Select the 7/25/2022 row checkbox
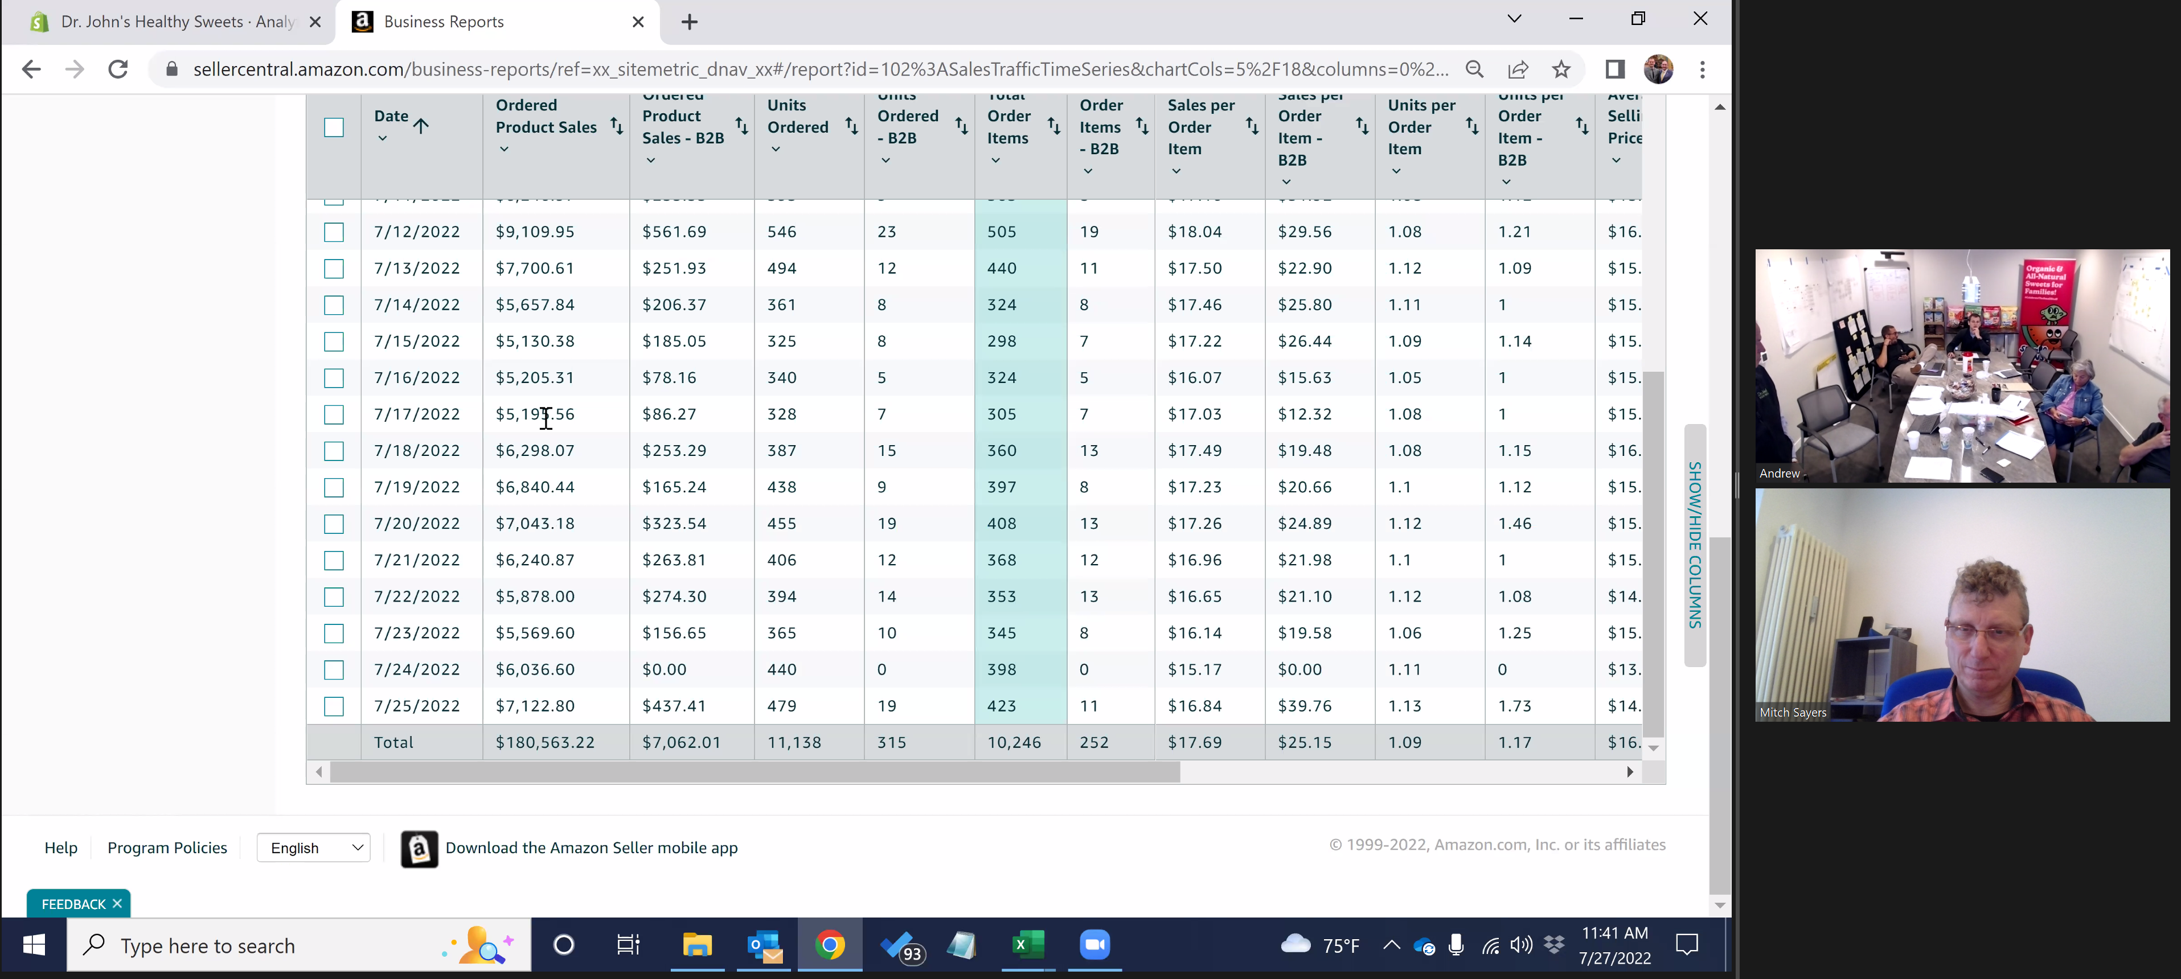The image size is (2181, 979). coord(334,706)
